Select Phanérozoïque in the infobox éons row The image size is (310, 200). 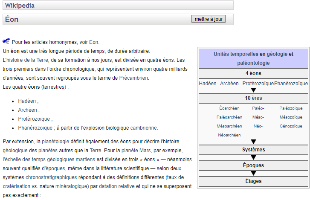coord(291,84)
